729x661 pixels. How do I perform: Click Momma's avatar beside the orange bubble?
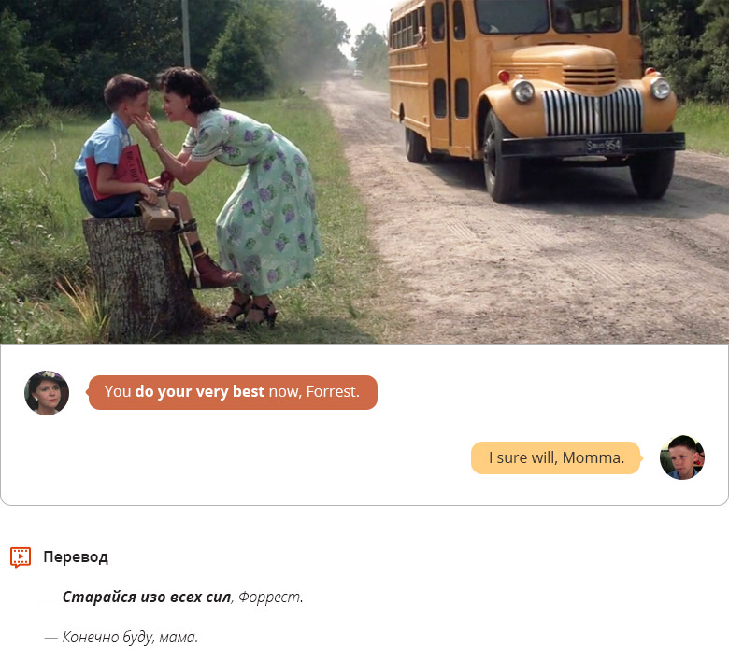[47, 392]
